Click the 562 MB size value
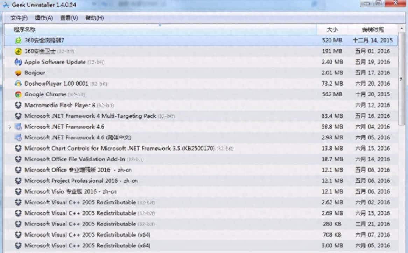The height and width of the screenshot is (253, 408). coord(332,94)
